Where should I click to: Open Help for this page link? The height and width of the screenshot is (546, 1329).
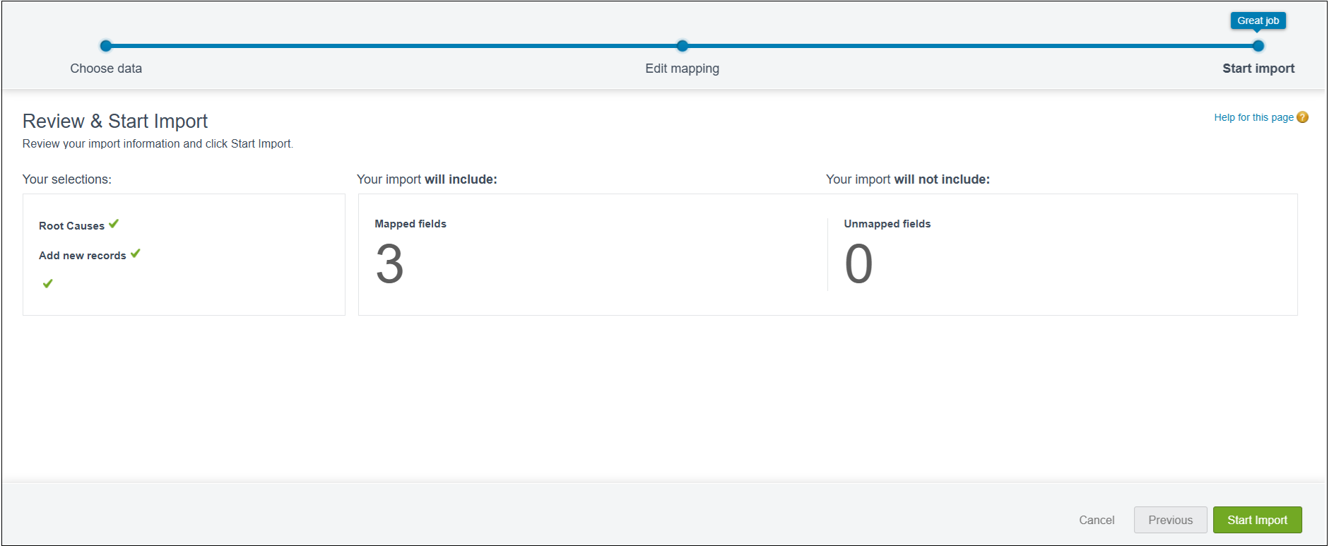pos(1253,117)
